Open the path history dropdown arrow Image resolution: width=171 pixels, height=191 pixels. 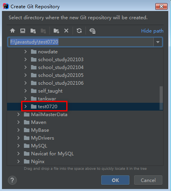pyautogui.click(x=158, y=42)
